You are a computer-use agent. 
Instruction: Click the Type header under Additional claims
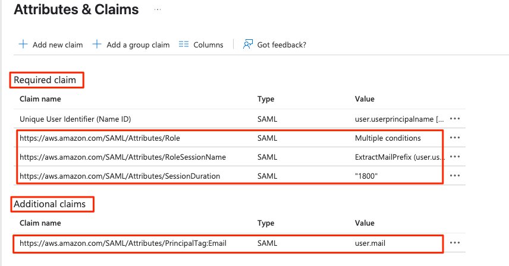point(266,223)
